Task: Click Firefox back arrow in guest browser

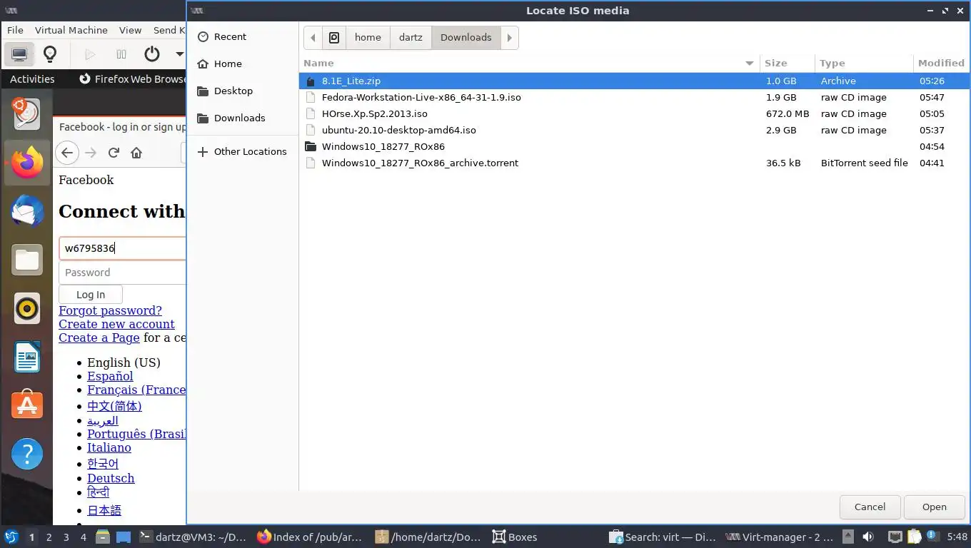Action: coord(67,153)
